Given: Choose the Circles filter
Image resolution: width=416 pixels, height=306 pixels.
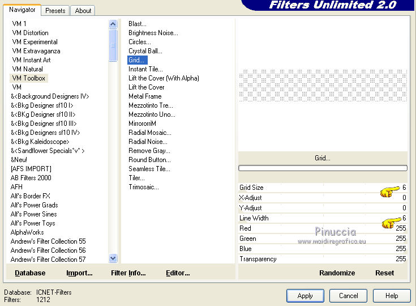Looking at the screenshot, I should click(x=140, y=42).
